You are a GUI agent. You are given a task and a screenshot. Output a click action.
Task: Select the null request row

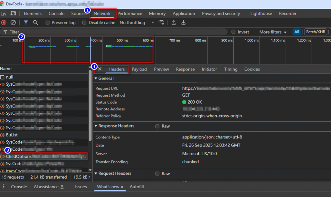(44, 77)
